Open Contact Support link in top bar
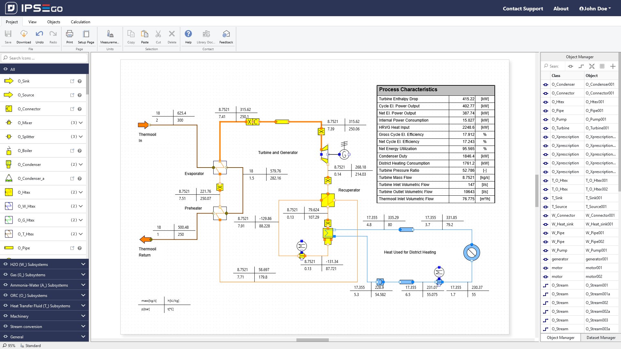The image size is (621, 349). coord(523,8)
